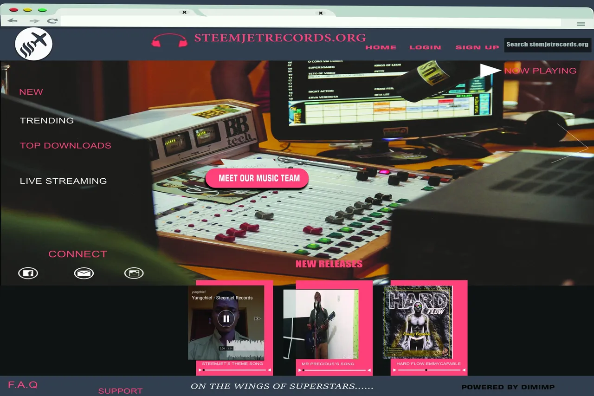Viewport: 594px width, 396px height.
Task: Open the F.A.Q link
Action: [x=23, y=385]
